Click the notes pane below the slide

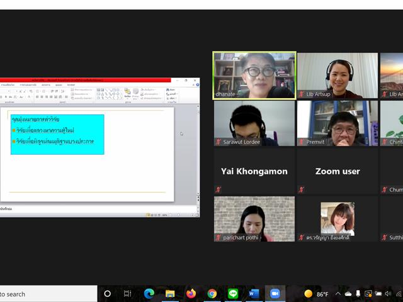tap(98, 209)
